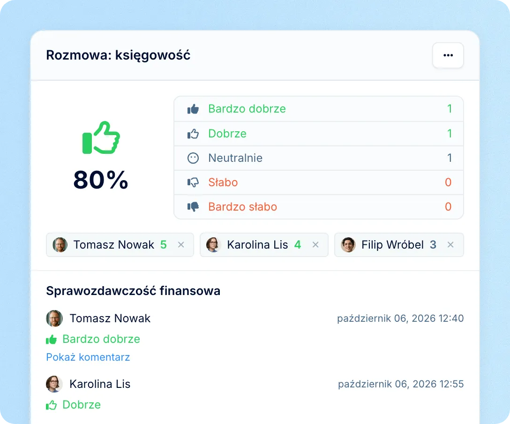This screenshot has height=424, width=510.
Task: Click the 'Rozmowa: księgowość' title
Action: 118,55
